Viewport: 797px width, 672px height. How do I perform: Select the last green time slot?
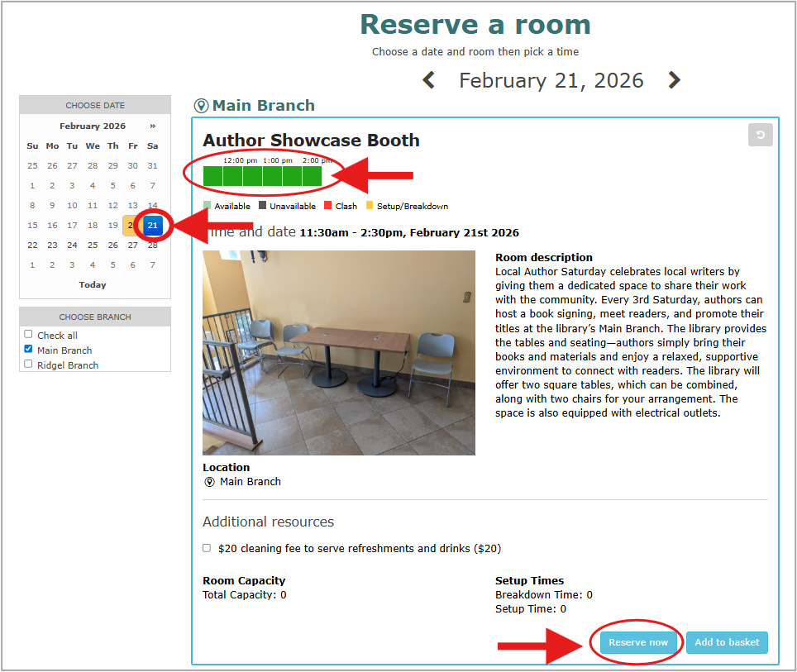pyautogui.click(x=312, y=176)
